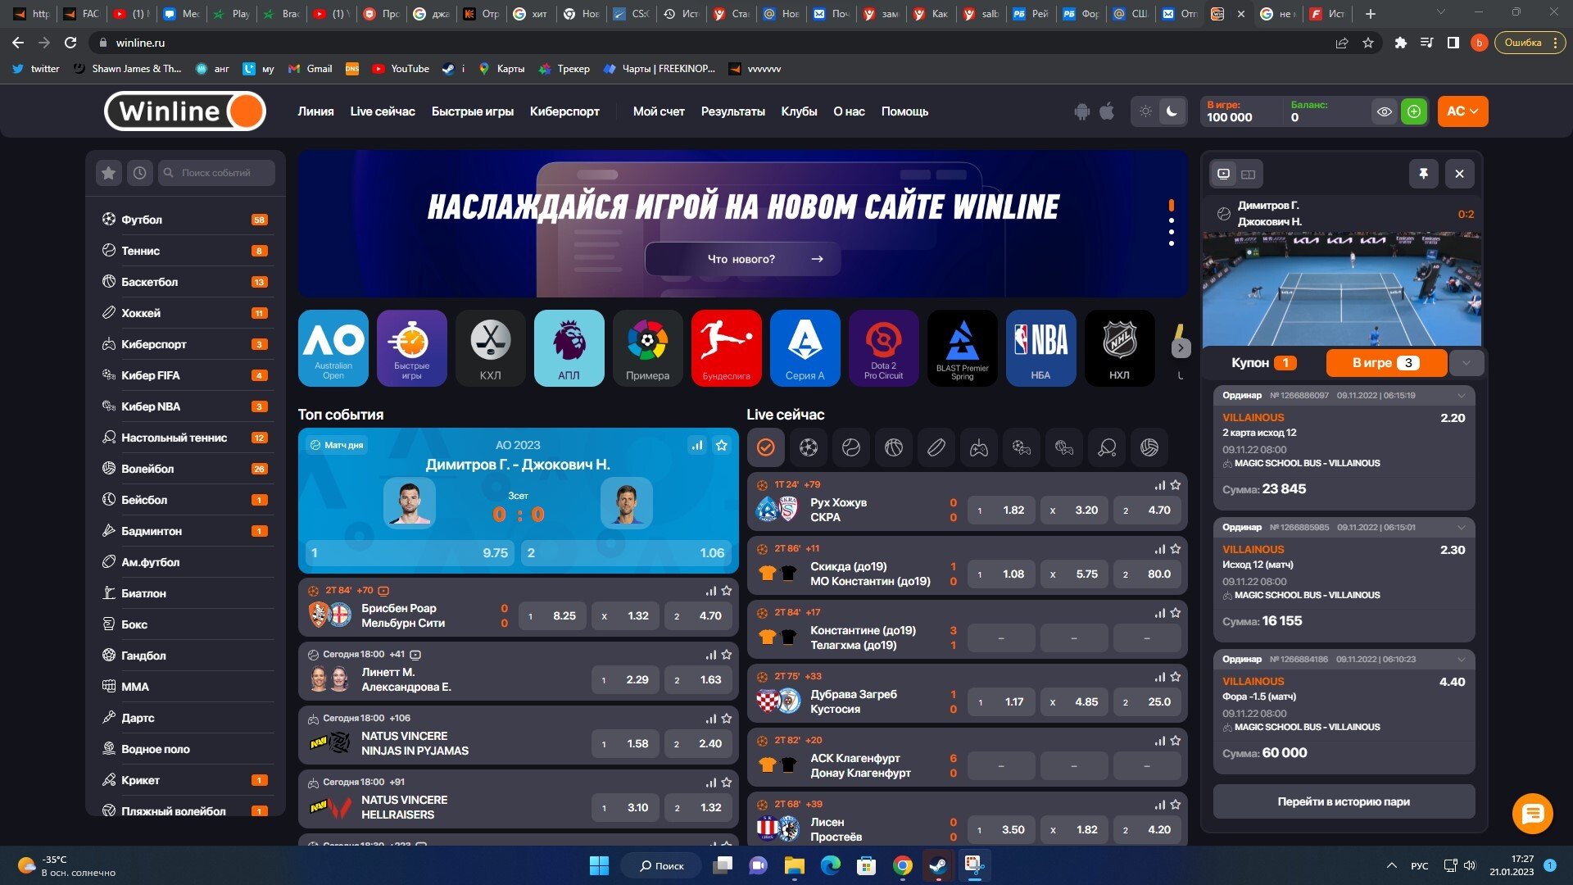This screenshot has width=1573, height=885.
Task: Click the green deposit plus icon
Action: tap(1413, 111)
